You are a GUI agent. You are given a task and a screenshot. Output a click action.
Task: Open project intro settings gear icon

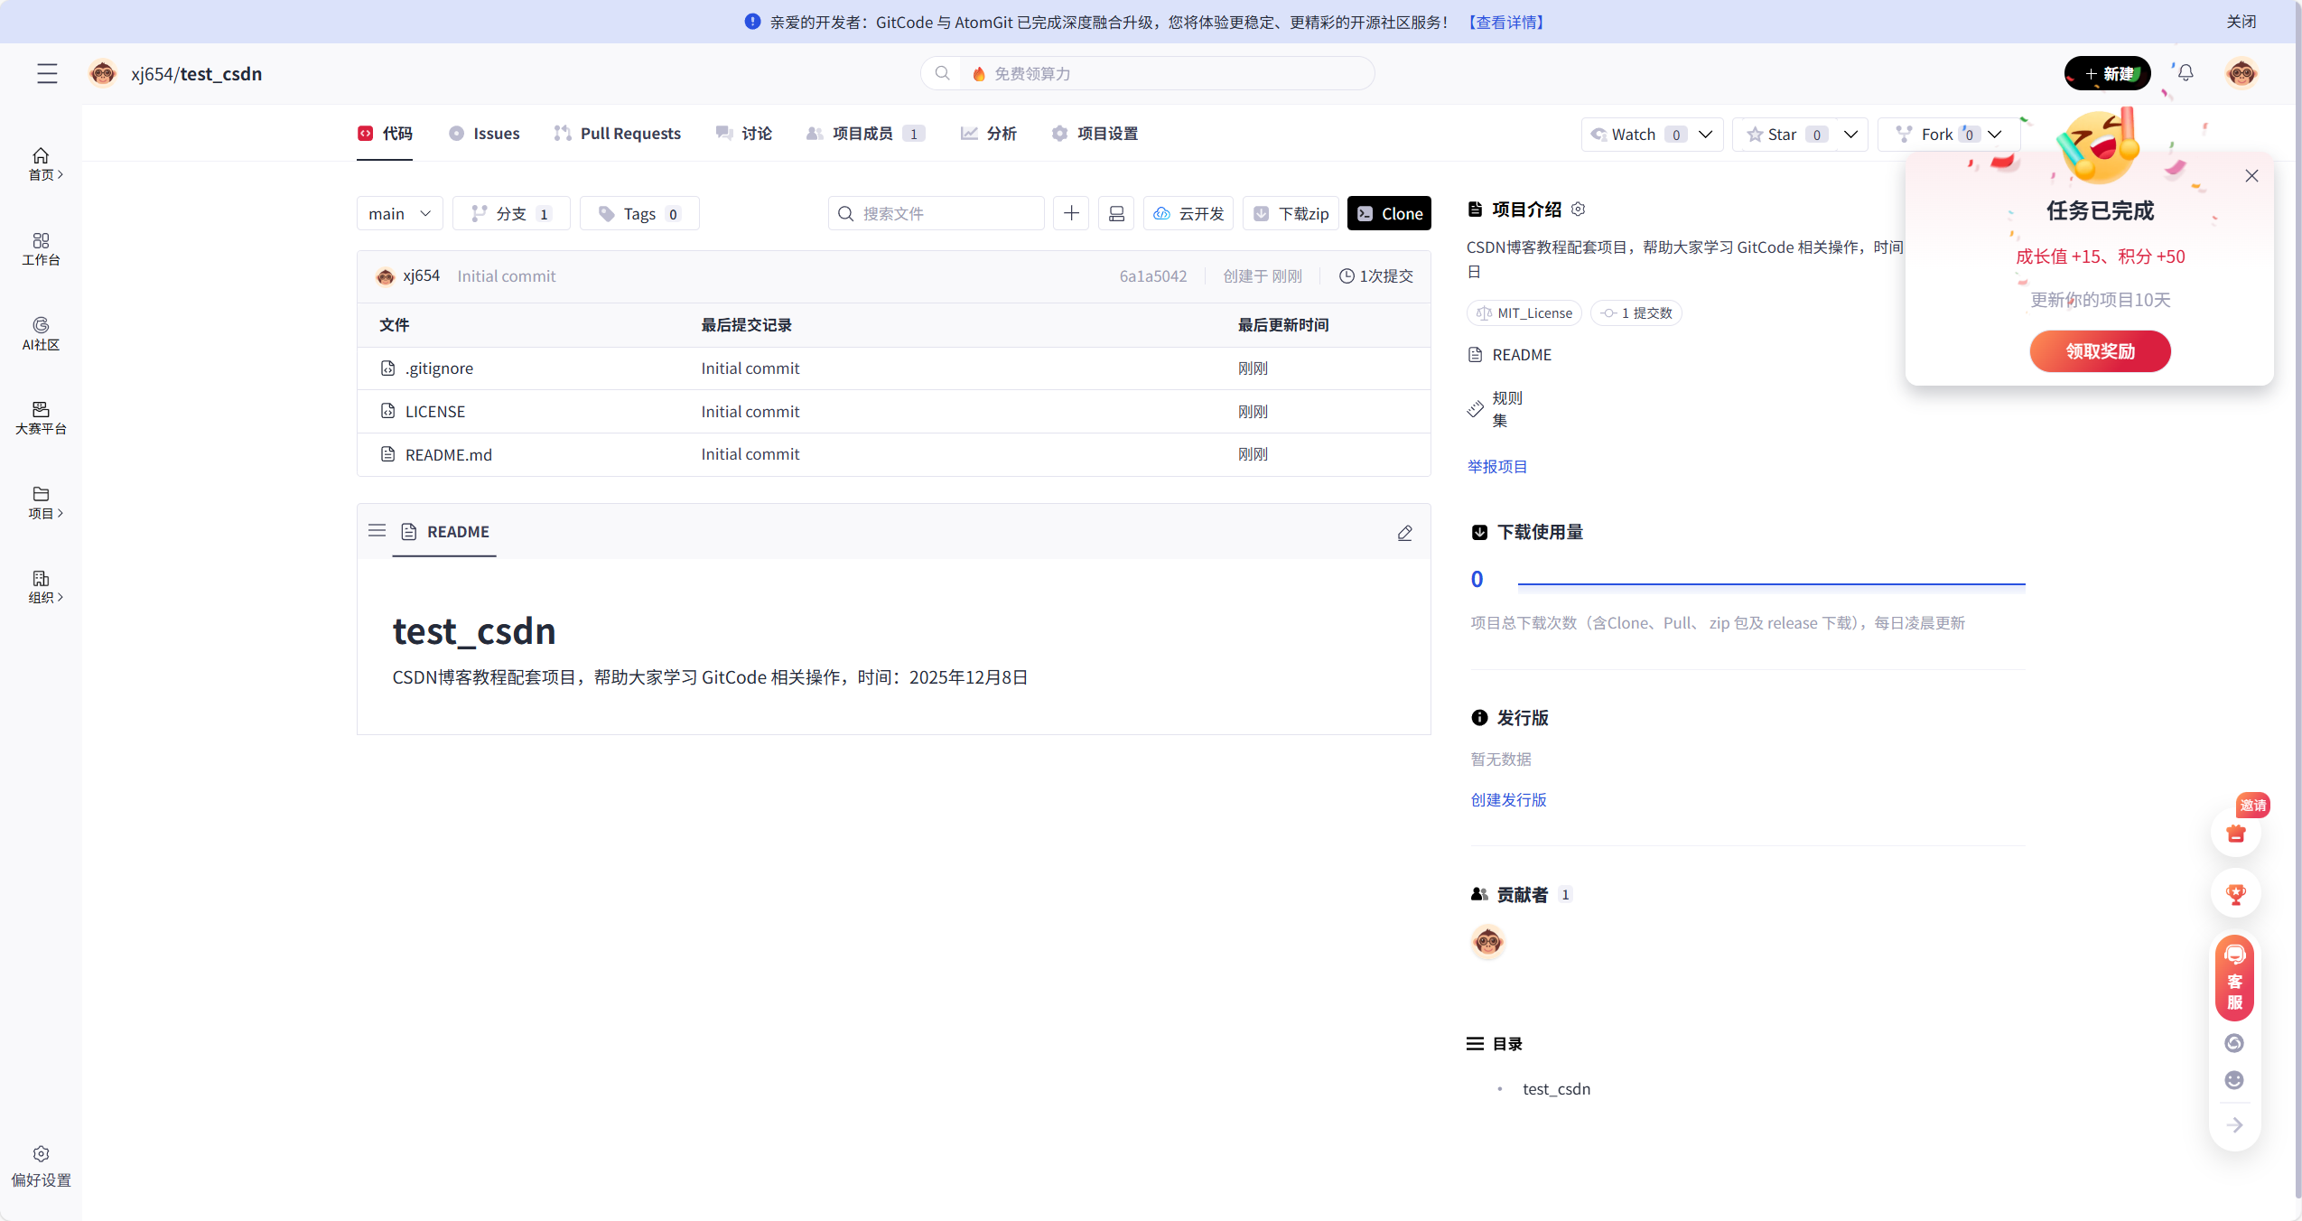pos(1578,210)
